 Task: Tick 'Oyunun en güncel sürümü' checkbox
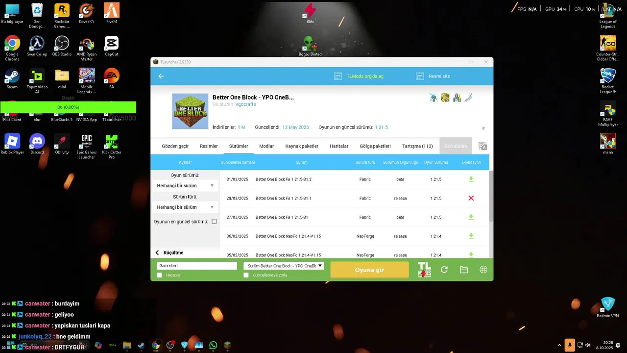point(214,222)
